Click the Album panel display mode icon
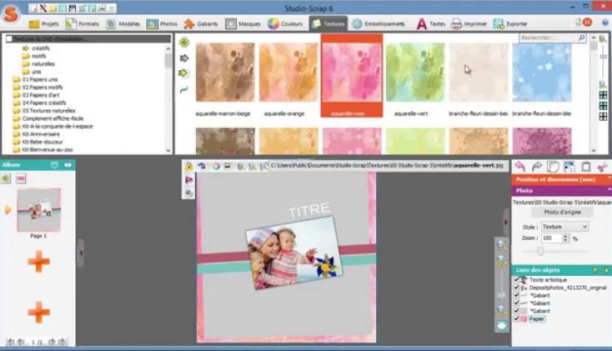The width and height of the screenshot is (612, 351). click(54, 165)
